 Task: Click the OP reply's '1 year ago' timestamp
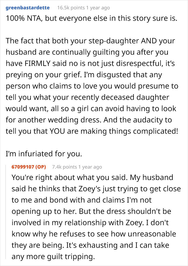[x=90, y=167]
